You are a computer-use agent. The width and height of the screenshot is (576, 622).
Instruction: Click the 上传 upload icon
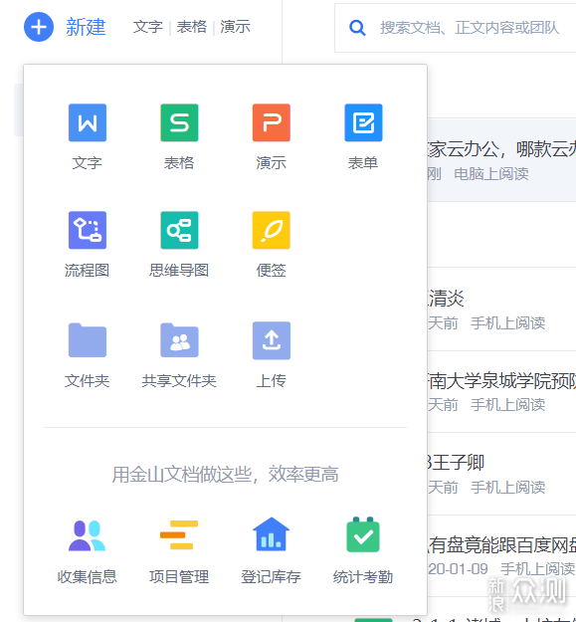(x=272, y=340)
